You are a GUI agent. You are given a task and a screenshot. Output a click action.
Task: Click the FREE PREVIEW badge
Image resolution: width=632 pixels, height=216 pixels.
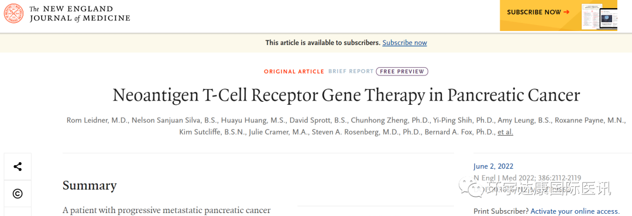402,71
